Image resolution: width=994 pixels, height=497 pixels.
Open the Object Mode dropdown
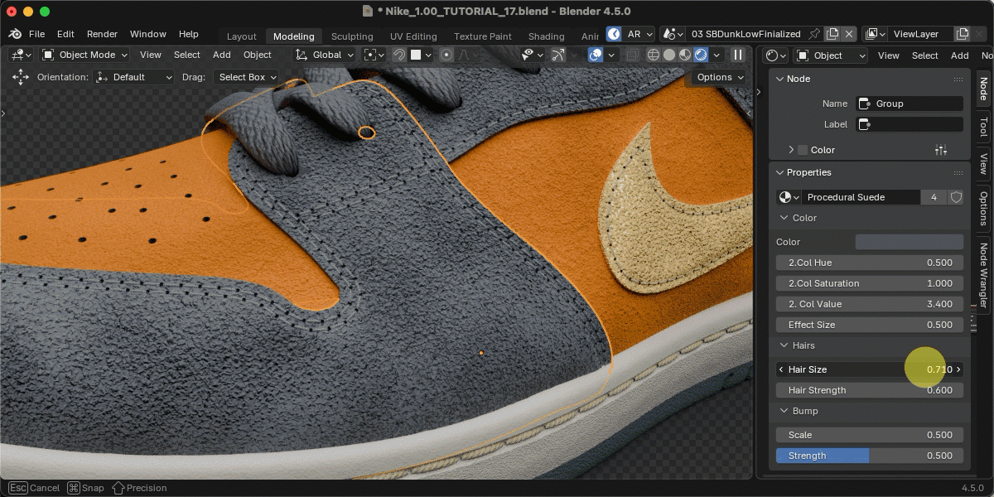tap(84, 55)
